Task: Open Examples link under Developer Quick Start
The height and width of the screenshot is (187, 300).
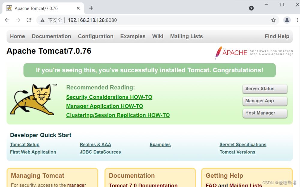Action: point(160,145)
